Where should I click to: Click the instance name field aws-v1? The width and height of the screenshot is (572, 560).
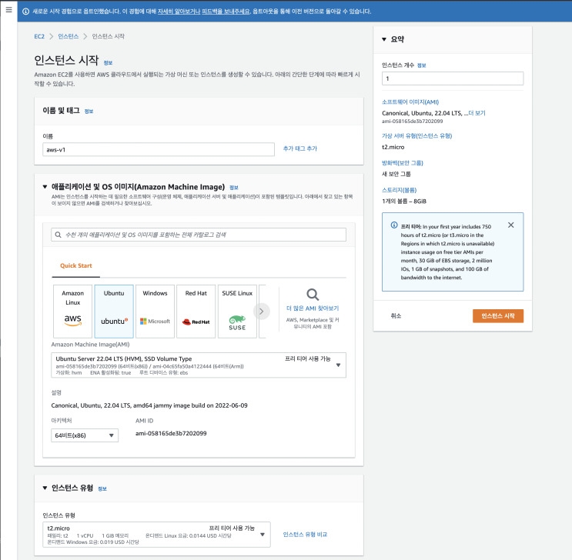coord(159,149)
